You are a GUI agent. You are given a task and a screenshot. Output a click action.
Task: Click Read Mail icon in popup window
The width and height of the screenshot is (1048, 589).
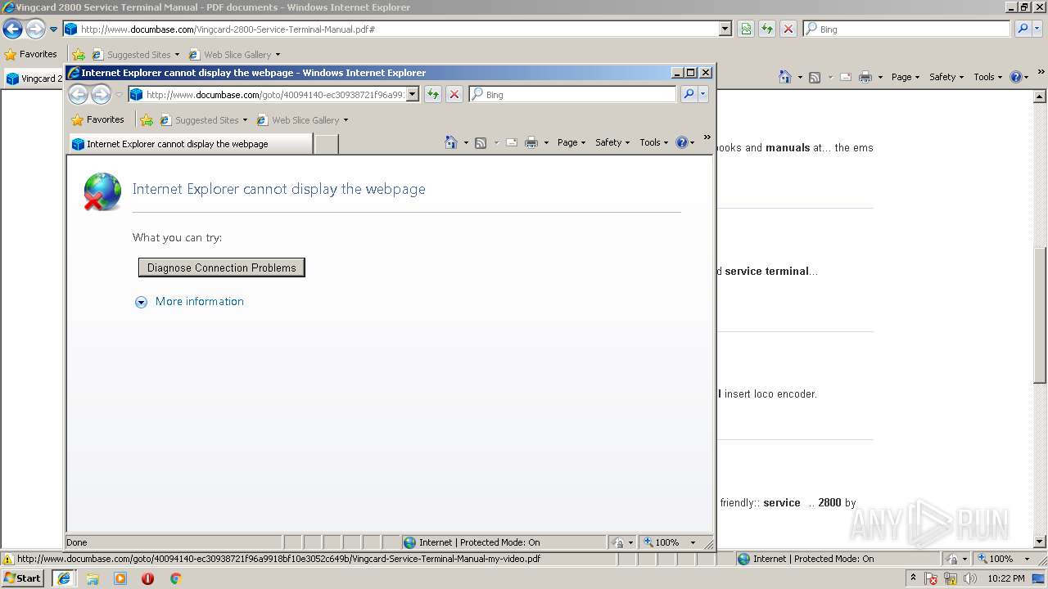pos(512,142)
